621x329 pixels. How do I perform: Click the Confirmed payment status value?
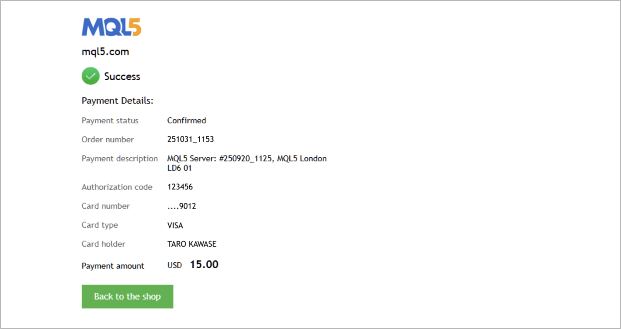pyautogui.click(x=186, y=121)
